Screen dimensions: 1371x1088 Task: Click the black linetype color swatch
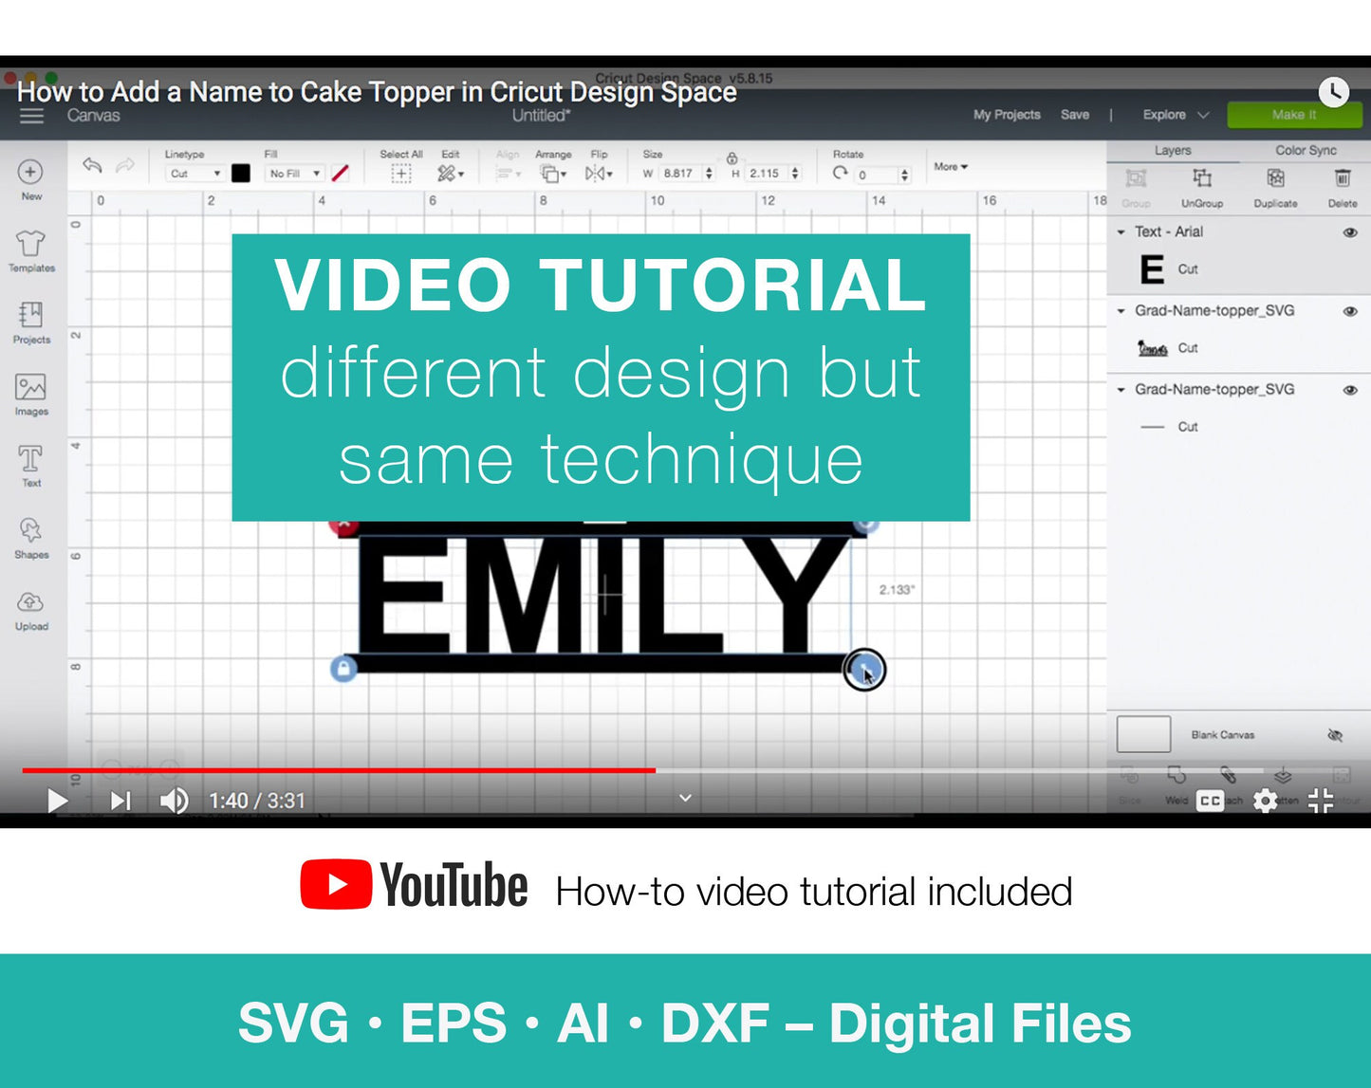click(x=241, y=174)
